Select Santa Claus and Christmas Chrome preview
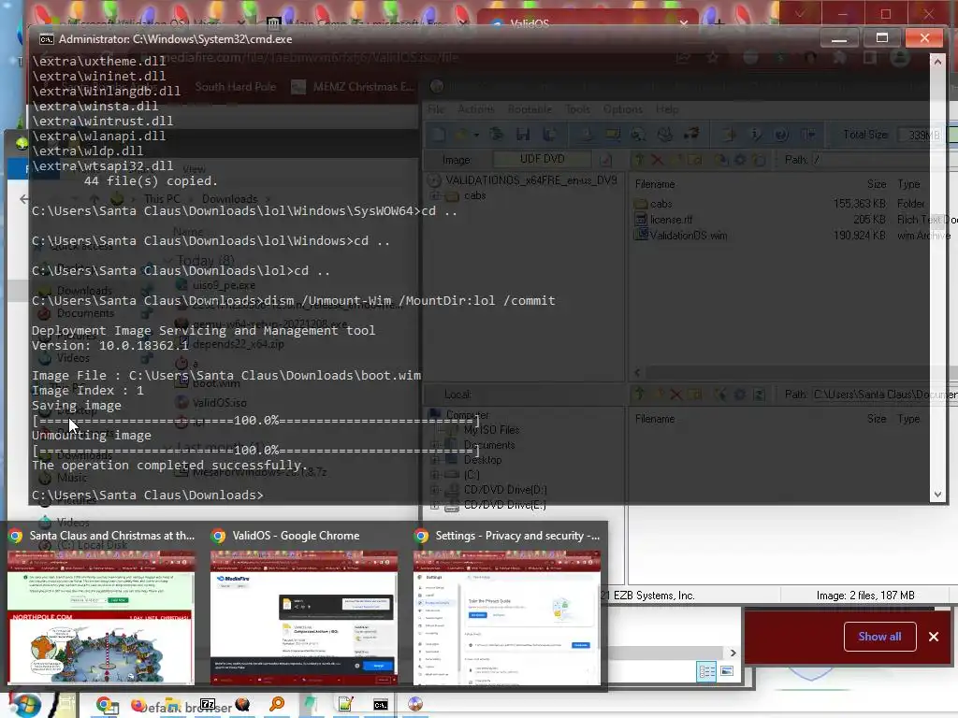Image resolution: width=958 pixels, height=718 pixels. [101, 607]
